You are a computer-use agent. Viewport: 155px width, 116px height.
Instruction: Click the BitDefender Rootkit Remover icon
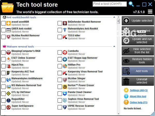65,23
